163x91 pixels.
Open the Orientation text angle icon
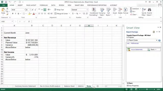click(x=49, y=10)
